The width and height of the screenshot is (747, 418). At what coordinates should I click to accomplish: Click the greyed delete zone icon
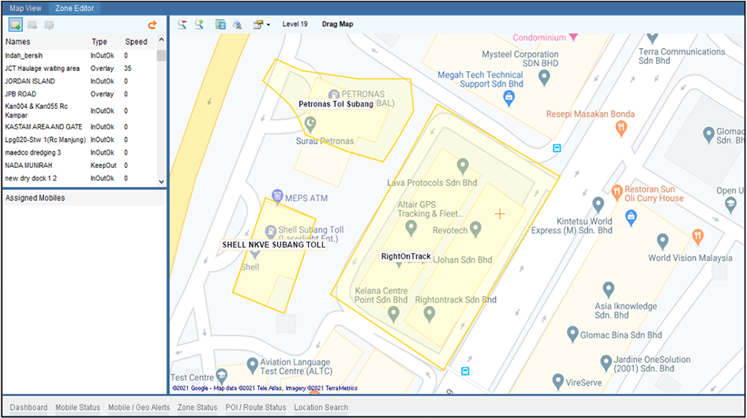pos(32,24)
